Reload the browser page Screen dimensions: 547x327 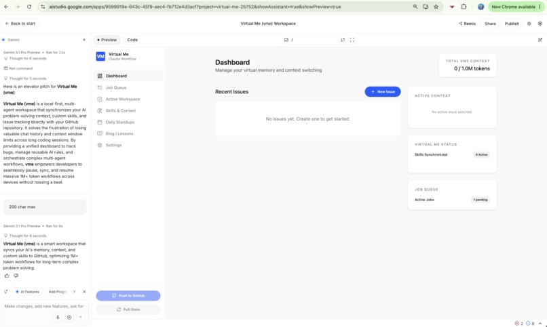(x=29, y=7)
